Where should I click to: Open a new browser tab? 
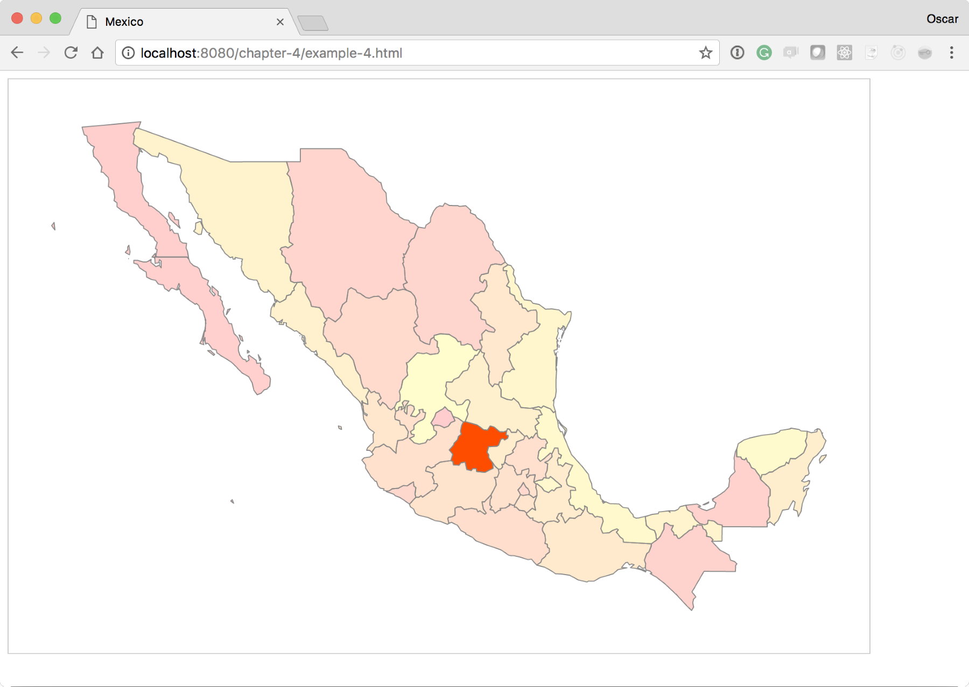pos(313,23)
